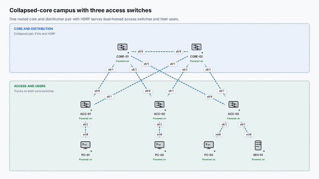The image size is (319, 179).
Task: Select the CORE-02 switch icon
Action: (196, 47)
